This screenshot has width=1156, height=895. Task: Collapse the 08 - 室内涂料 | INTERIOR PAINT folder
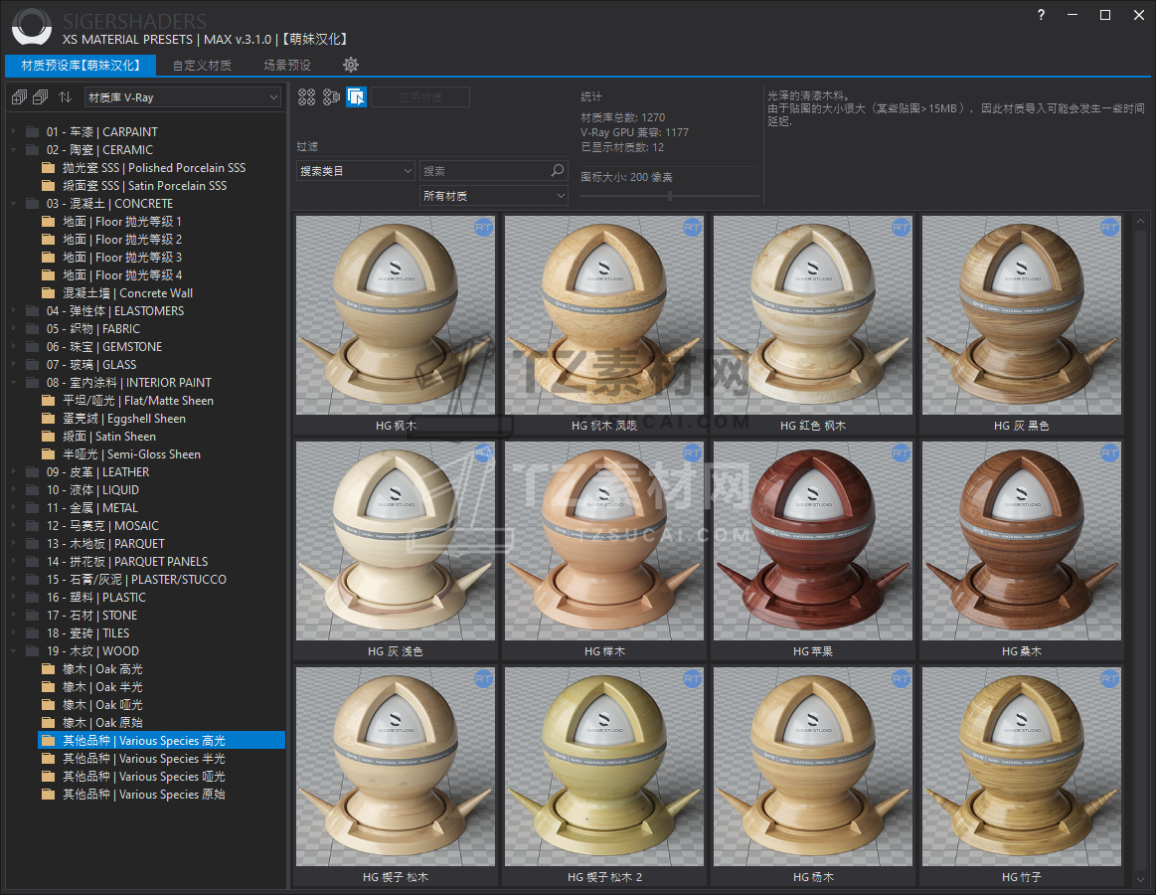tap(13, 382)
